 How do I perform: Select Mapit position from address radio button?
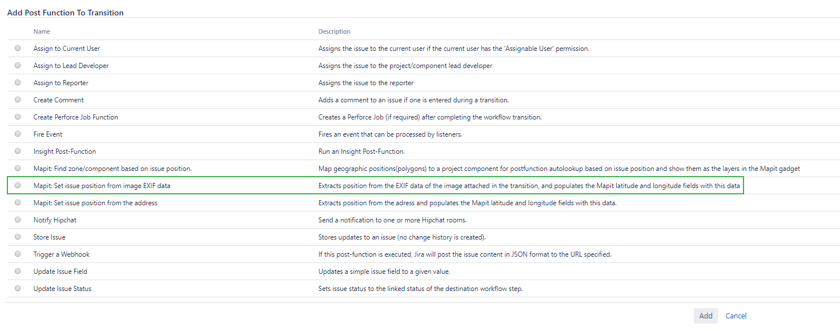tap(18, 203)
